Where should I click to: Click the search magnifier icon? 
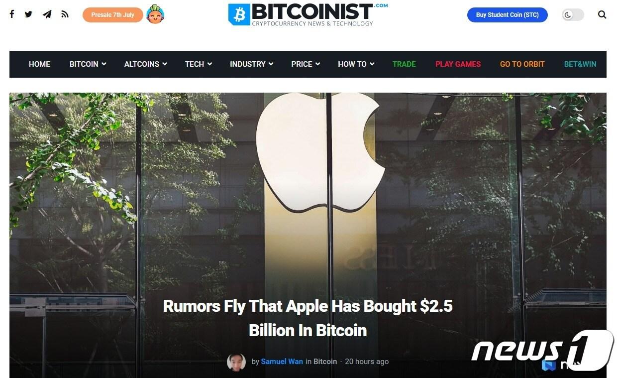602,15
